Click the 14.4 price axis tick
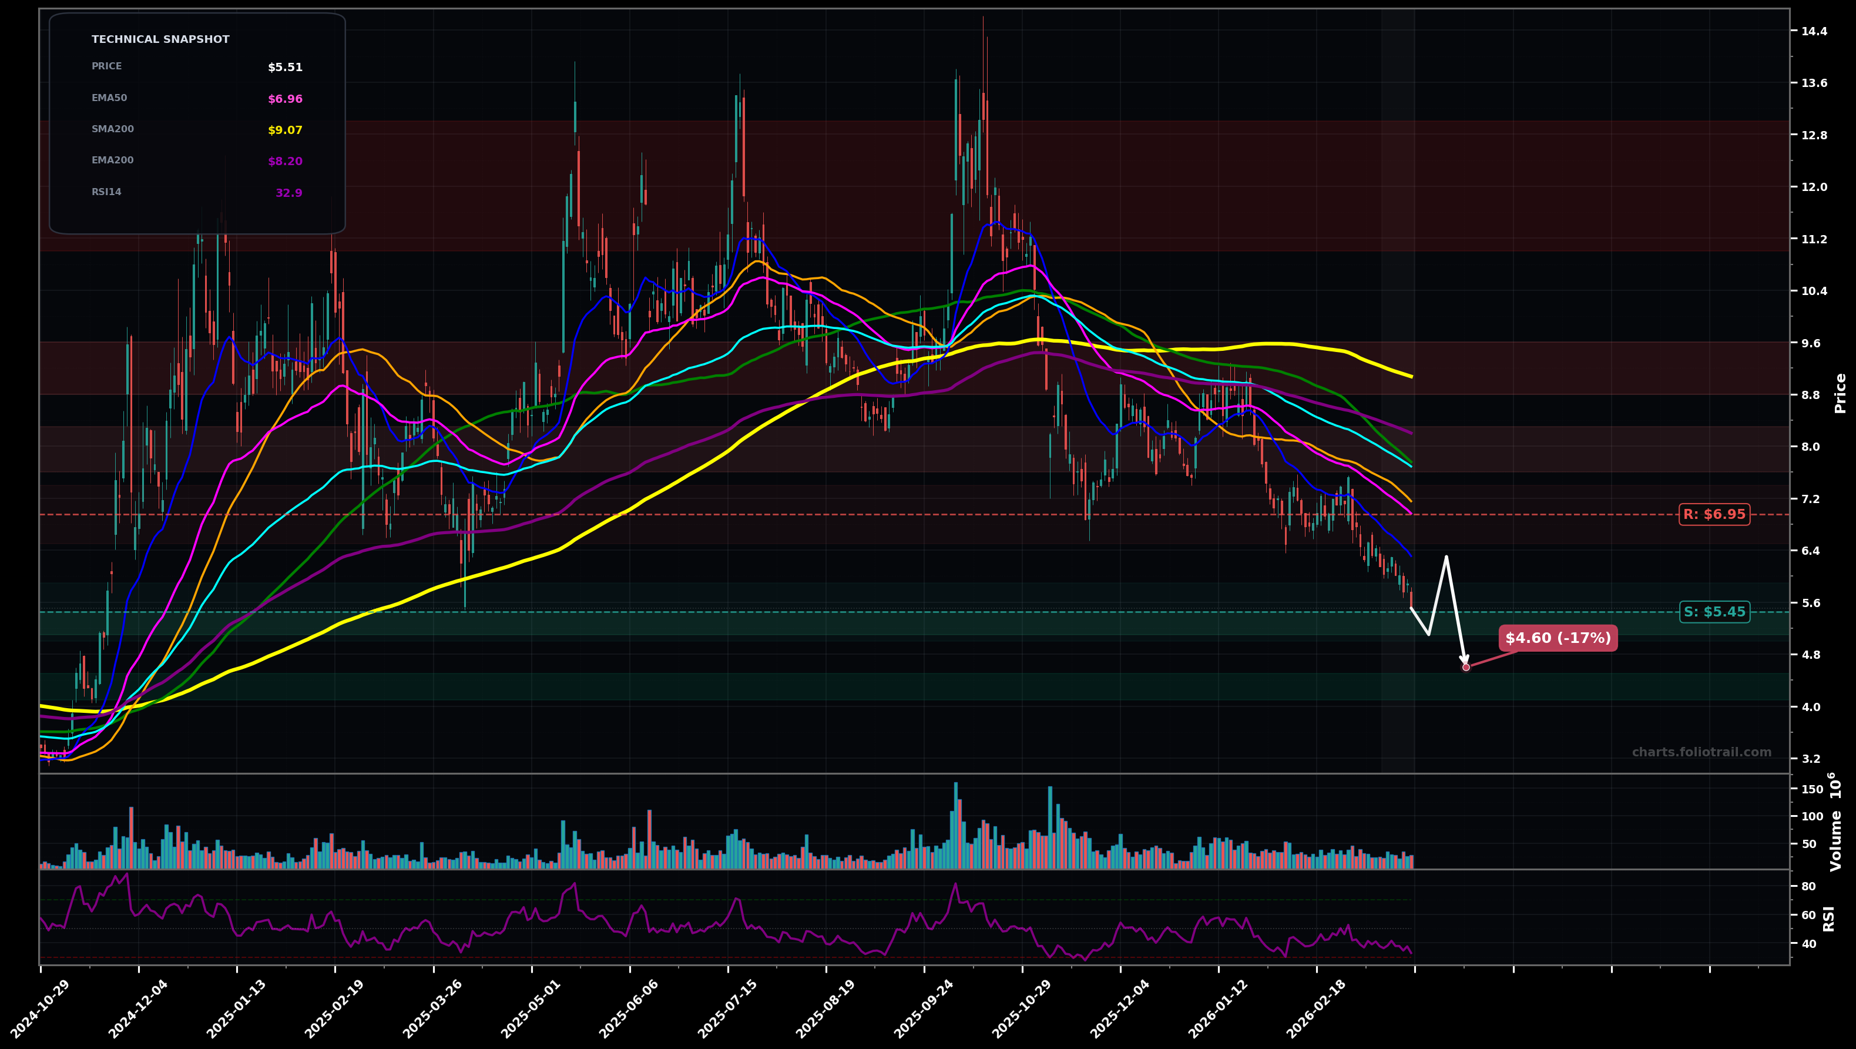This screenshot has width=1856, height=1049. tap(1814, 32)
